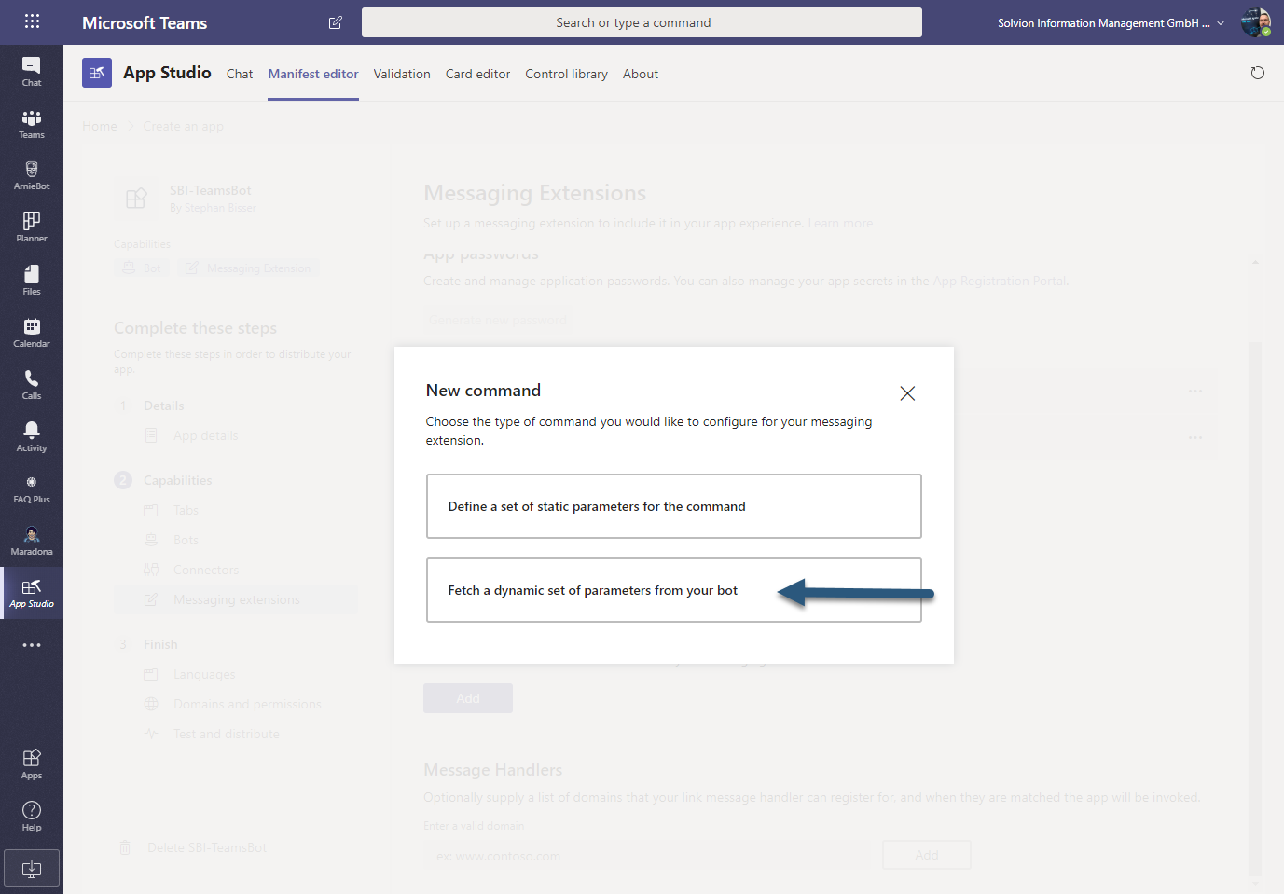Screen dimensions: 1284x894
Task: Switch to the App Studio Chat tab
Action: (240, 74)
